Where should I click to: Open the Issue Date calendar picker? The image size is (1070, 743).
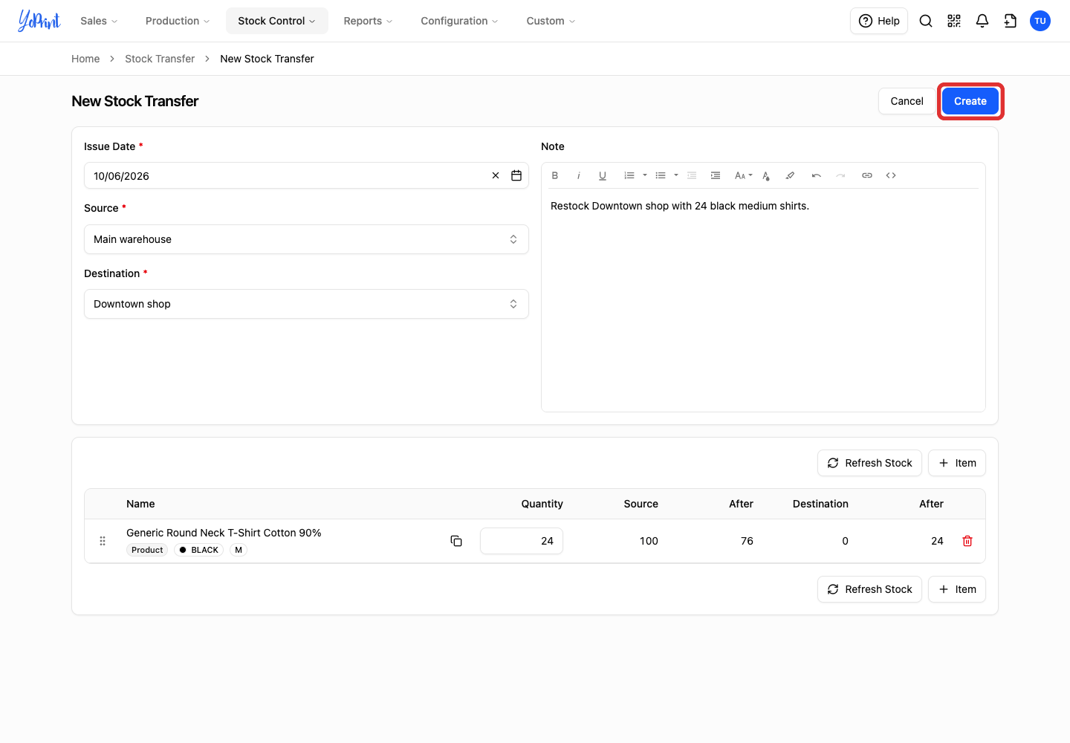coord(516,175)
